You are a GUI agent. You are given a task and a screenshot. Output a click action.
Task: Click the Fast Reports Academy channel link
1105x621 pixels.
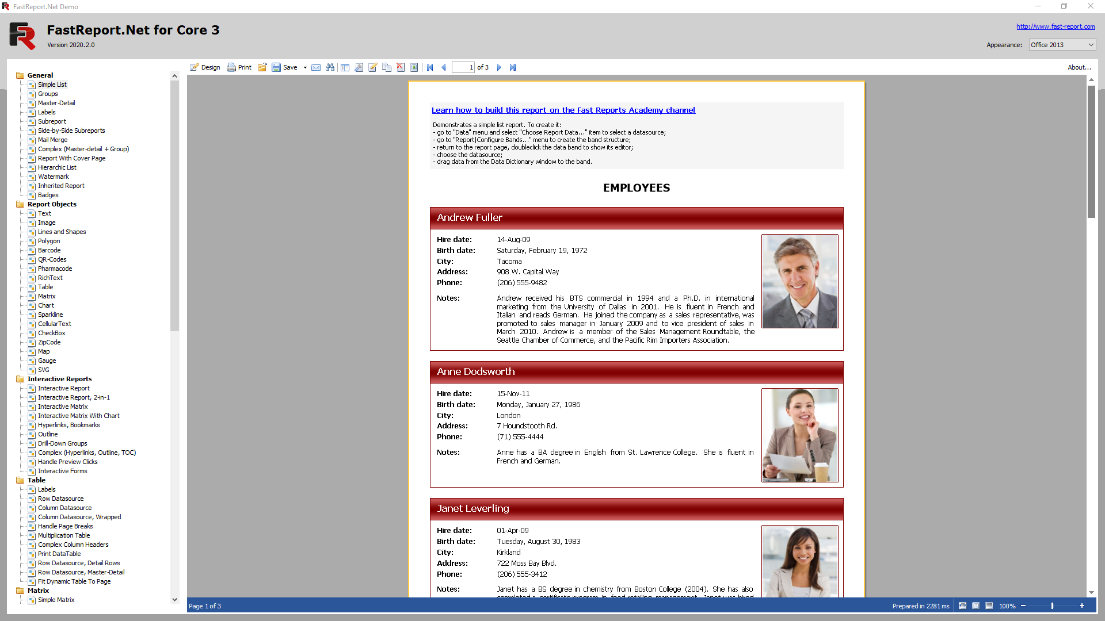pyautogui.click(x=563, y=110)
